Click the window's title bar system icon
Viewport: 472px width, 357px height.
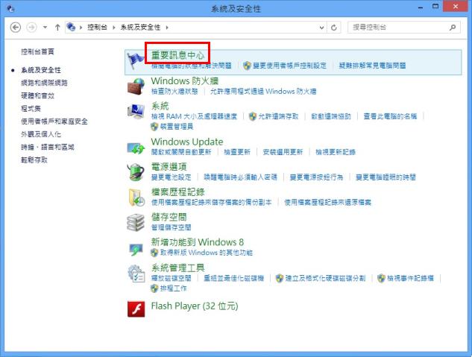tap(10, 8)
